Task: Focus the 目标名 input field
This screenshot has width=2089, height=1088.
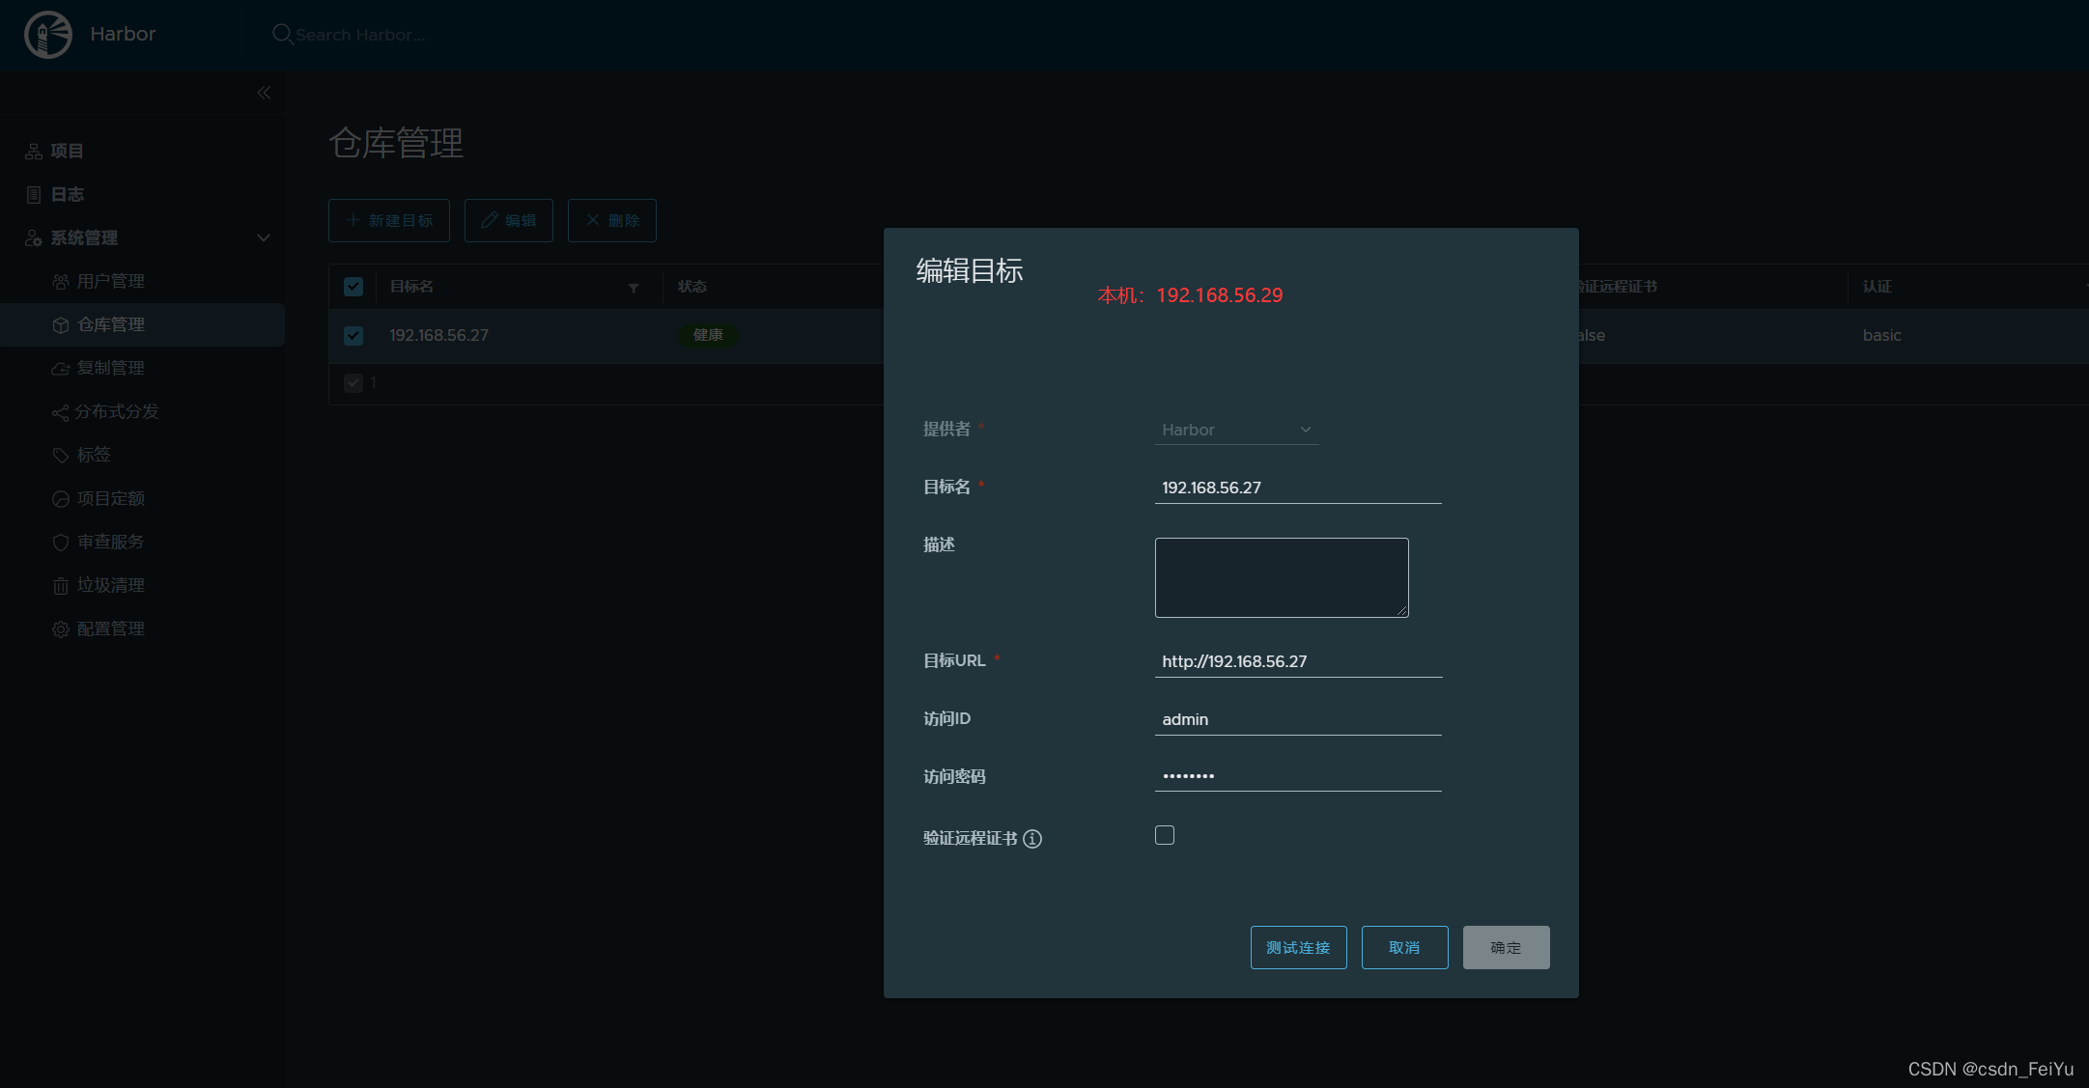Action: (x=1298, y=488)
